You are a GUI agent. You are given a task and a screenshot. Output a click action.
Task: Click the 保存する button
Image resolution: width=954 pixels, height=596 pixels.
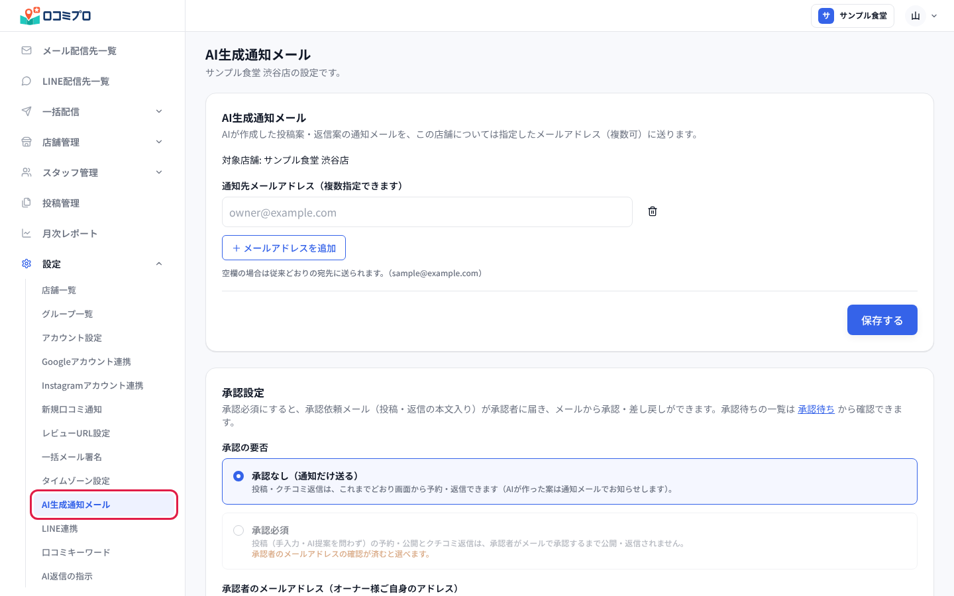pyautogui.click(x=882, y=320)
